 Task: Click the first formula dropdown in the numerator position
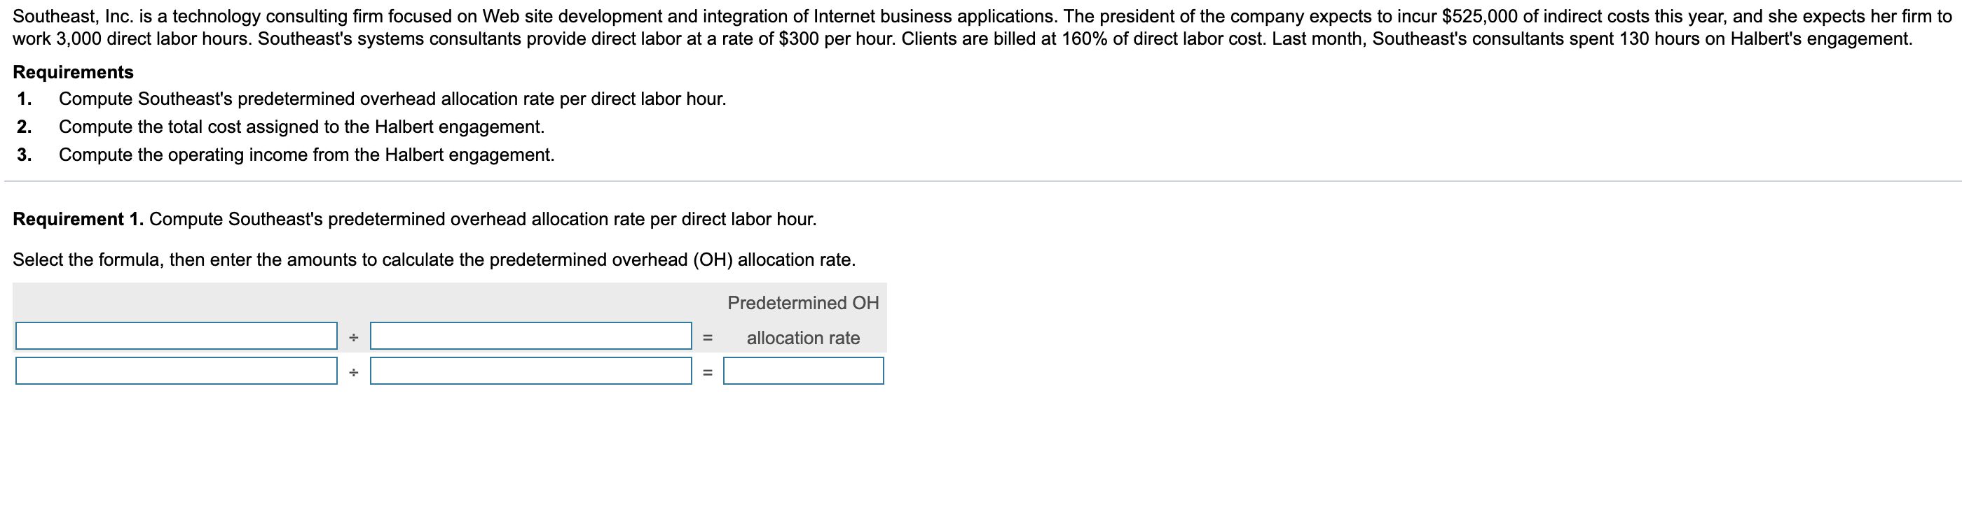(175, 335)
